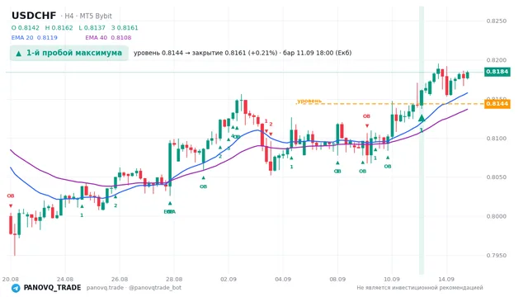This screenshot has height=297, width=528.
Task: Click the 0.8000 price axis label
Action: pos(497,216)
